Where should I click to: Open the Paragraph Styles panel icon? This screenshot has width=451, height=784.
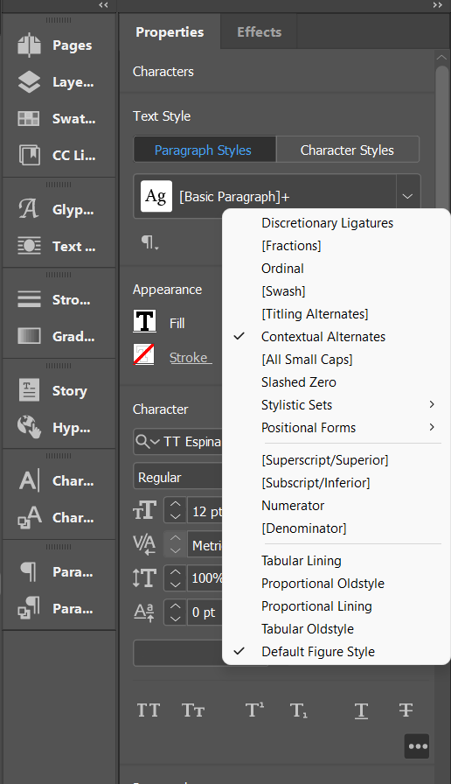29,608
